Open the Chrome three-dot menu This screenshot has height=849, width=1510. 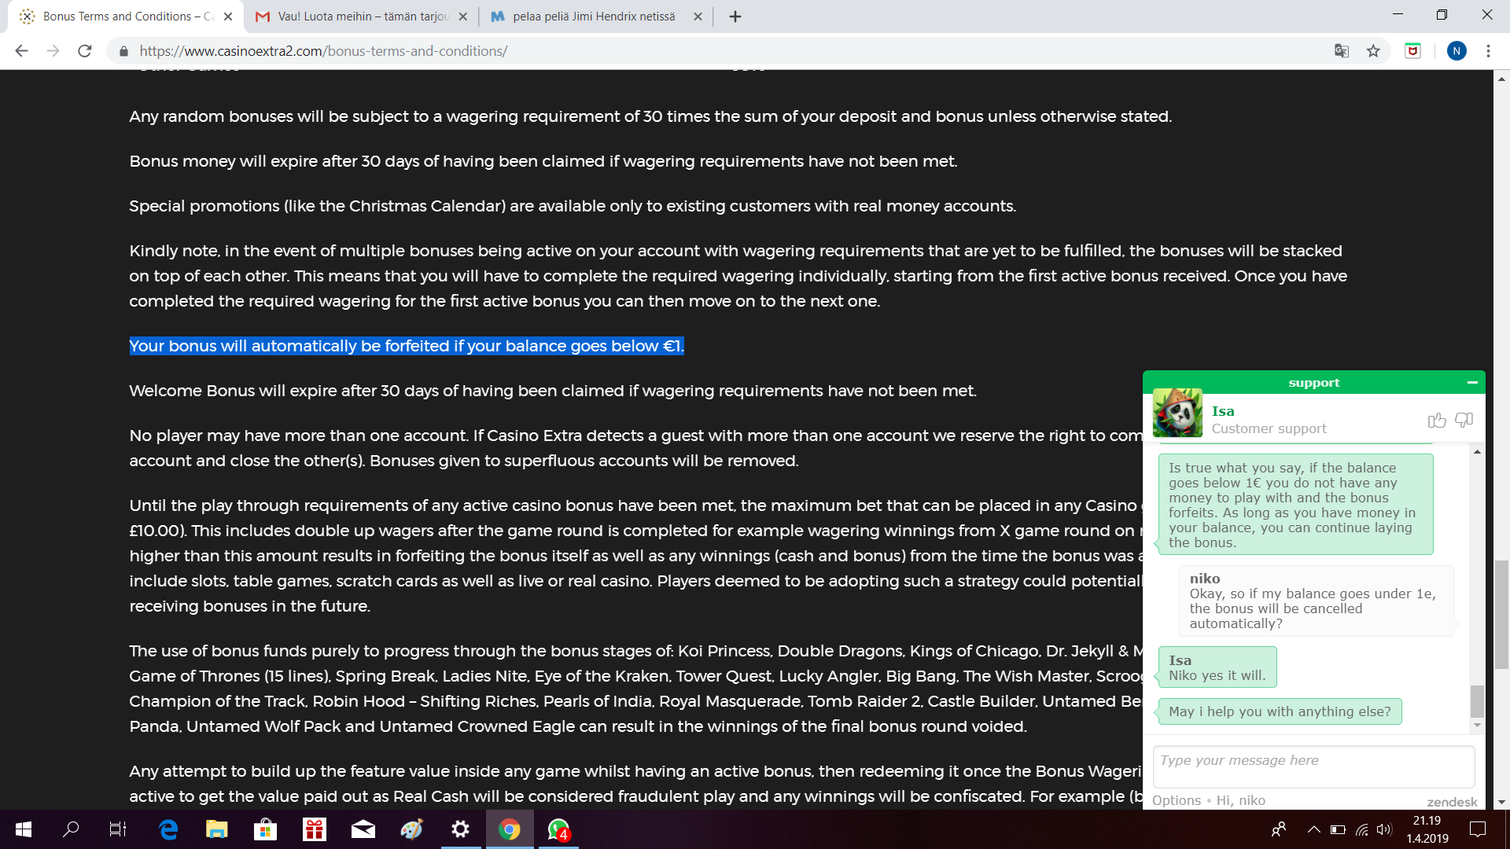[x=1488, y=51]
